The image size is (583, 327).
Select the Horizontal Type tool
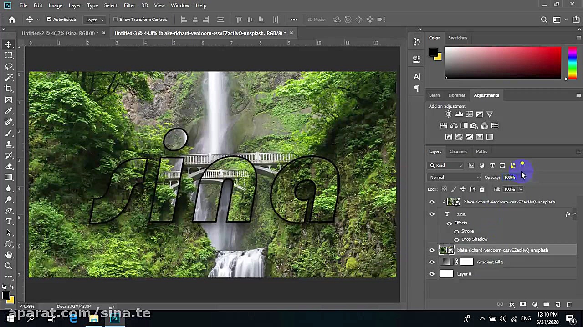point(9,222)
